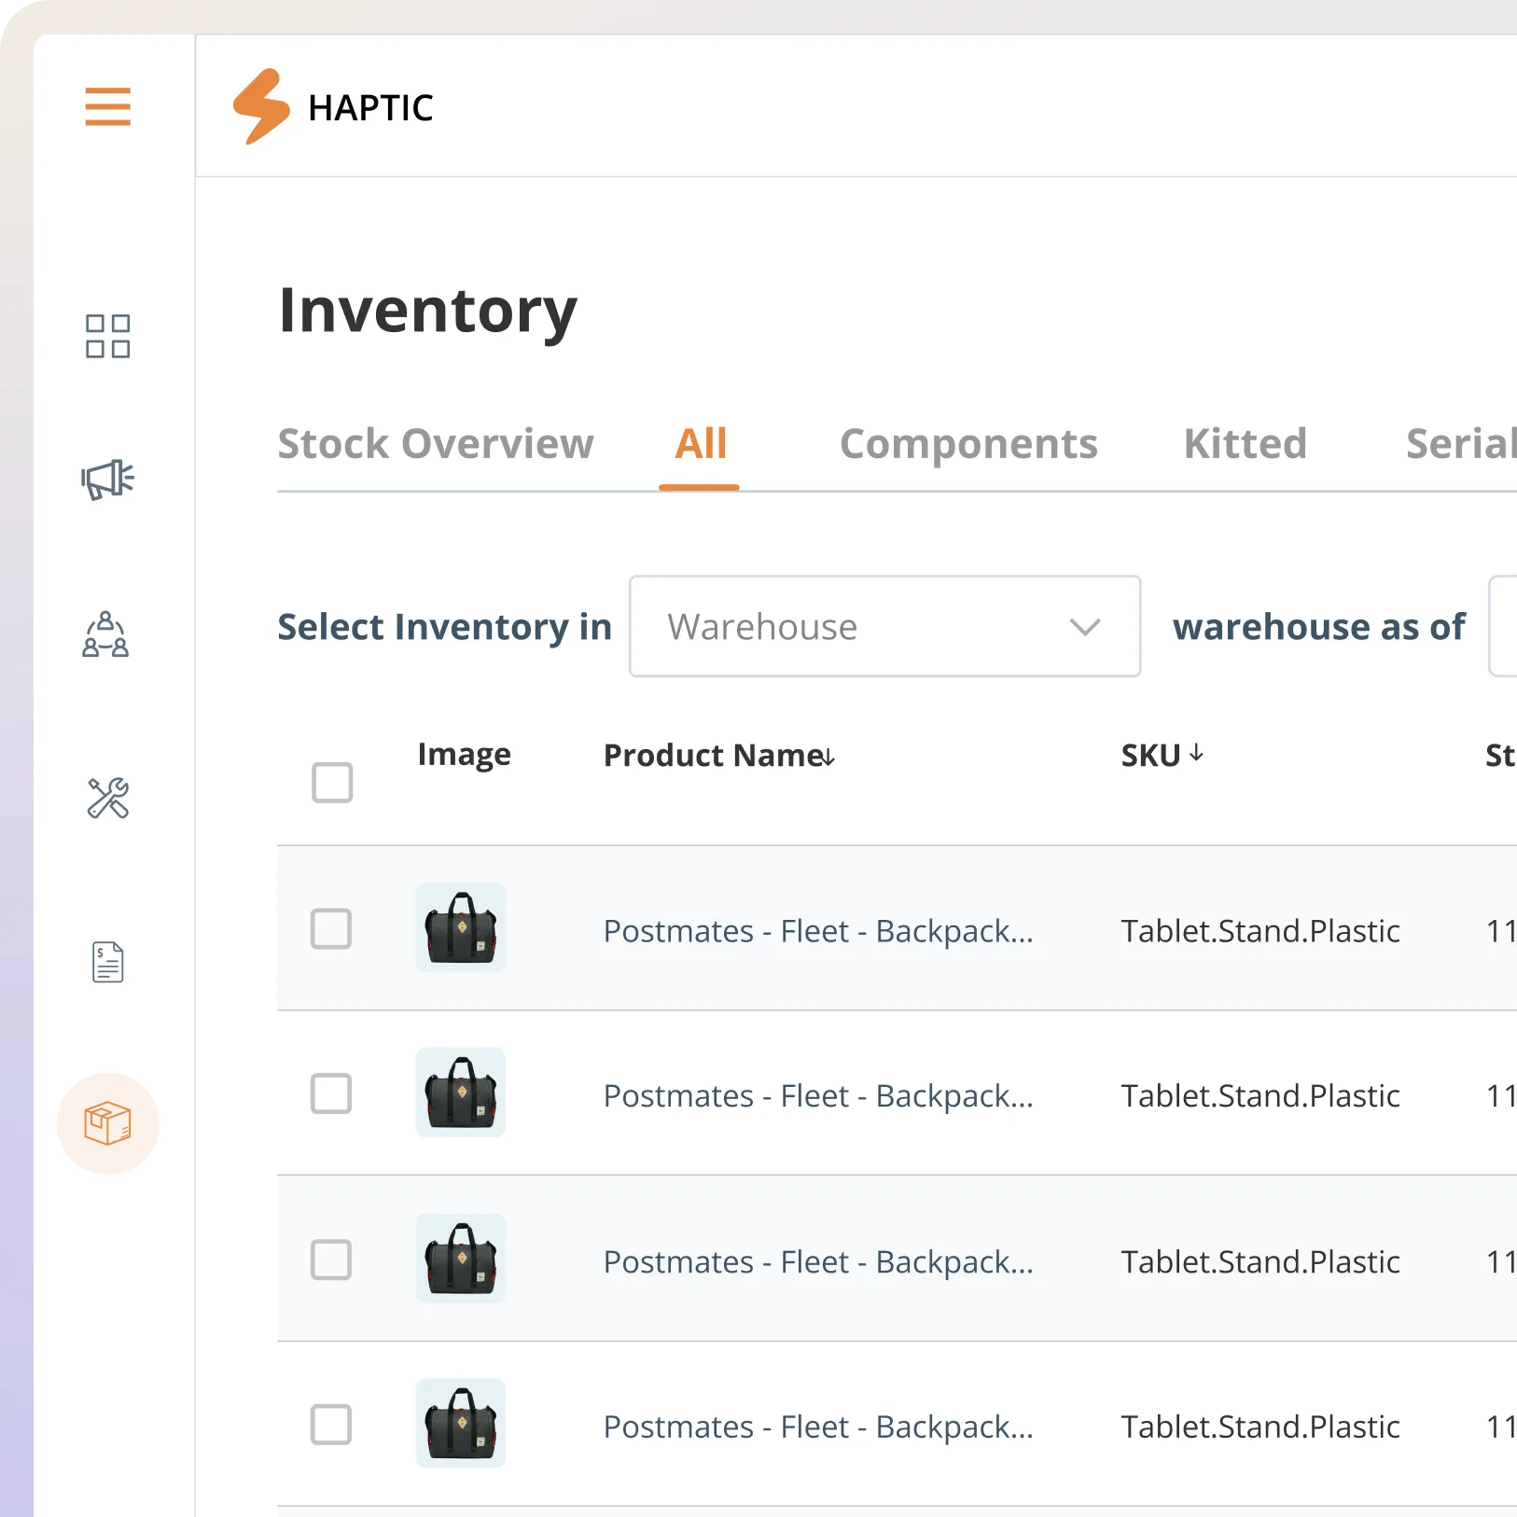This screenshot has height=1517, width=1517.
Task: Check the third Postmates Backpack row checkbox
Action: 331,1260
